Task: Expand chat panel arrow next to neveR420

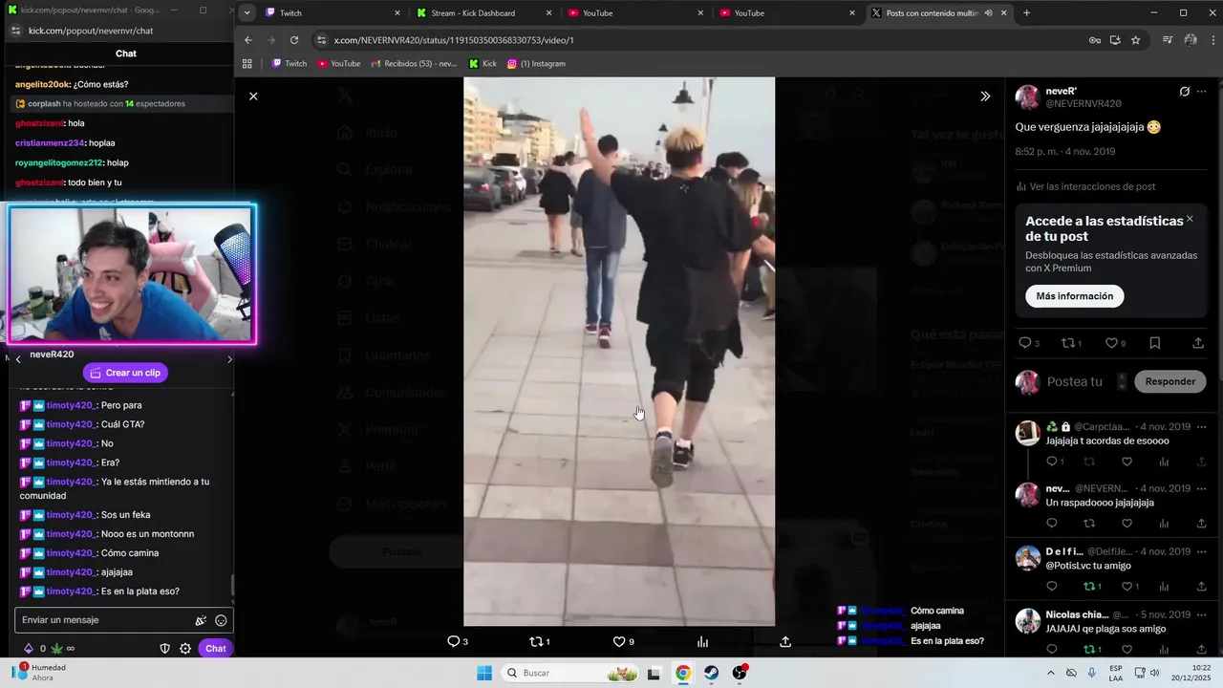Action: [229, 359]
